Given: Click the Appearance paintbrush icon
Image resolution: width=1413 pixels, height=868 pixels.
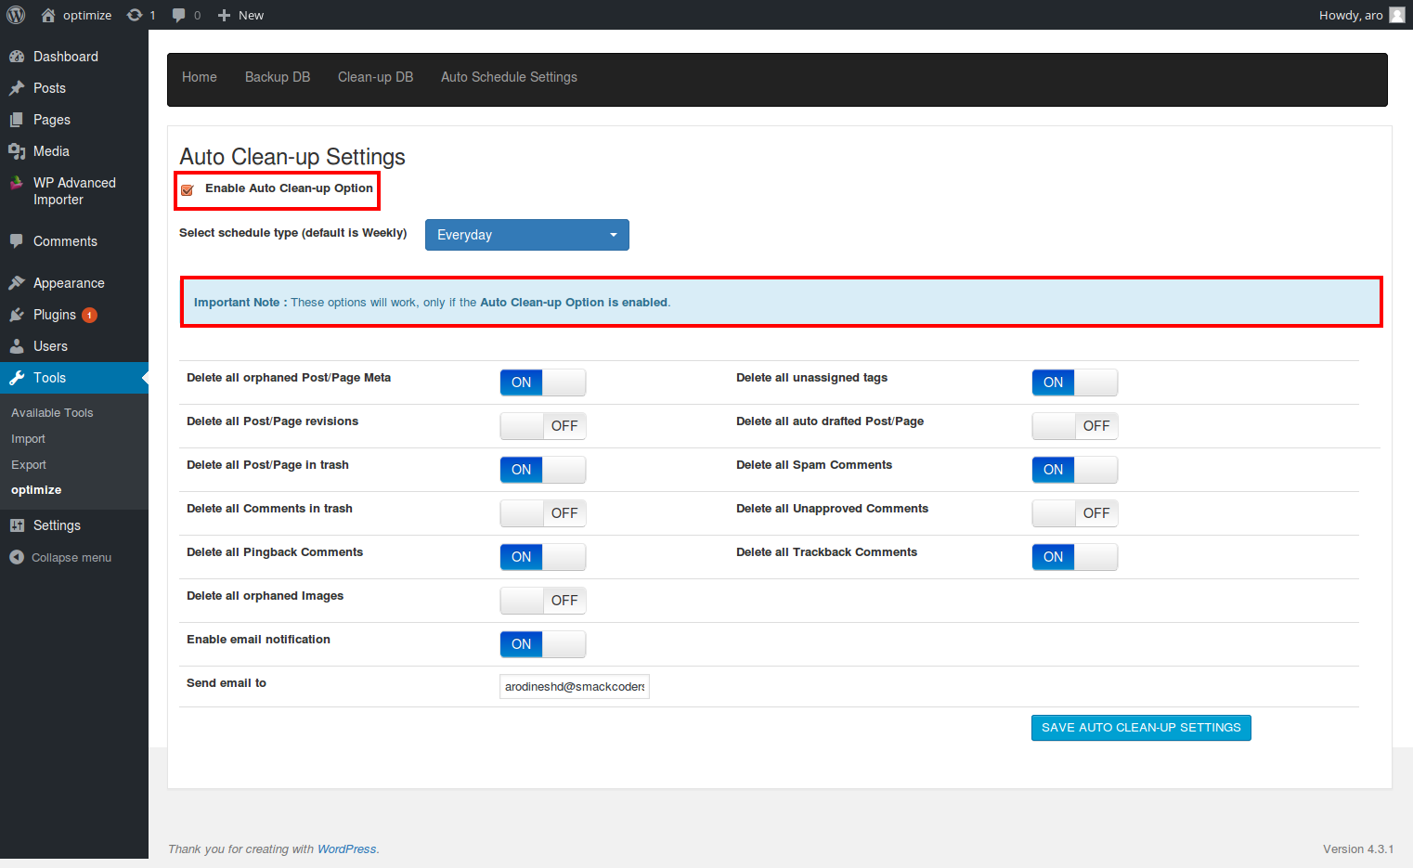Looking at the screenshot, I should (17, 283).
